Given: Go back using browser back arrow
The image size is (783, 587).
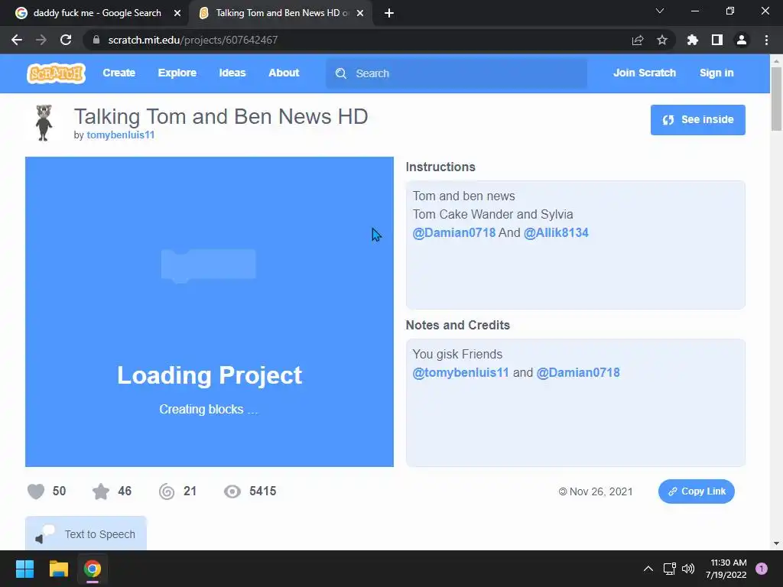Looking at the screenshot, I should (17, 40).
